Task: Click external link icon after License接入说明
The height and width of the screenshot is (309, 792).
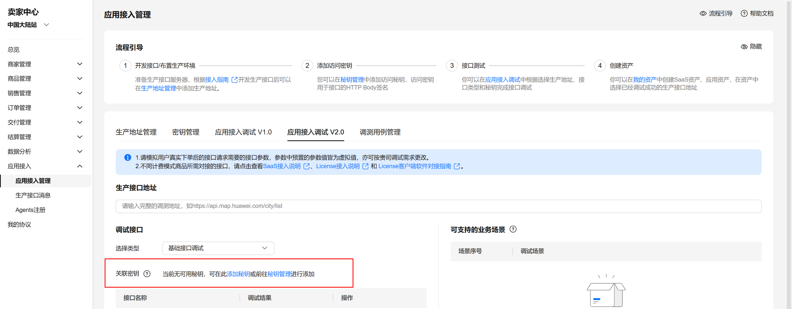Action: click(365, 166)
